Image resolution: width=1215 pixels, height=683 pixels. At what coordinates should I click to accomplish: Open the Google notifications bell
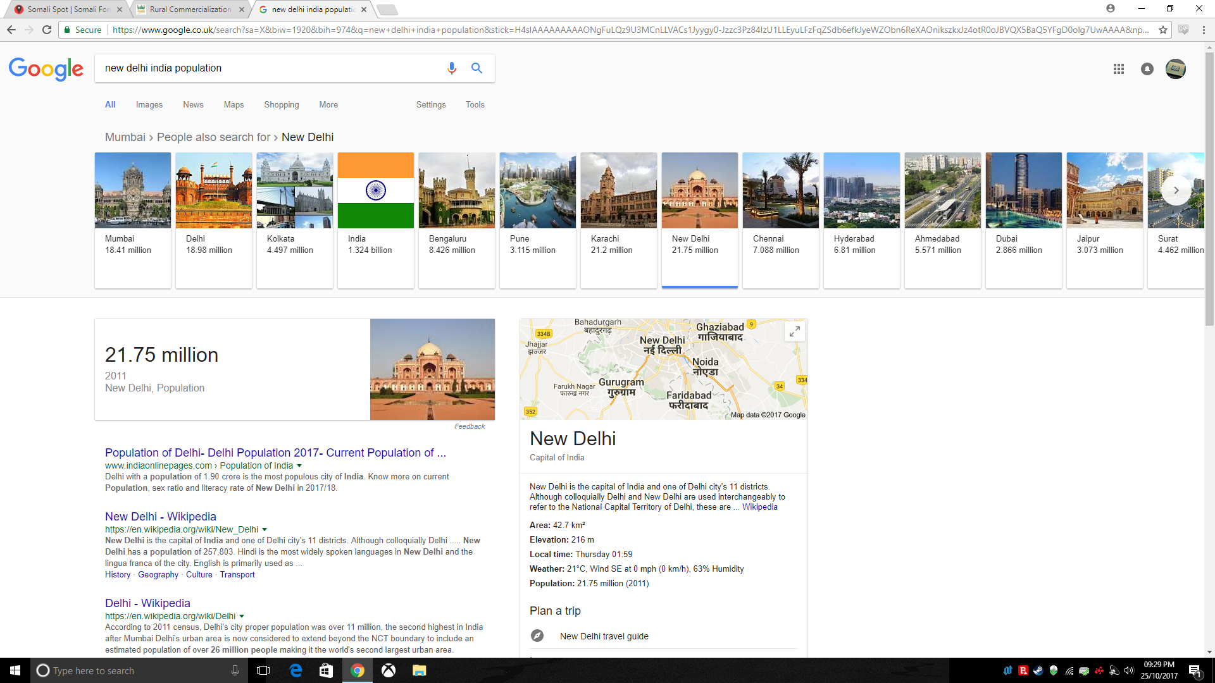[1147, 69]
